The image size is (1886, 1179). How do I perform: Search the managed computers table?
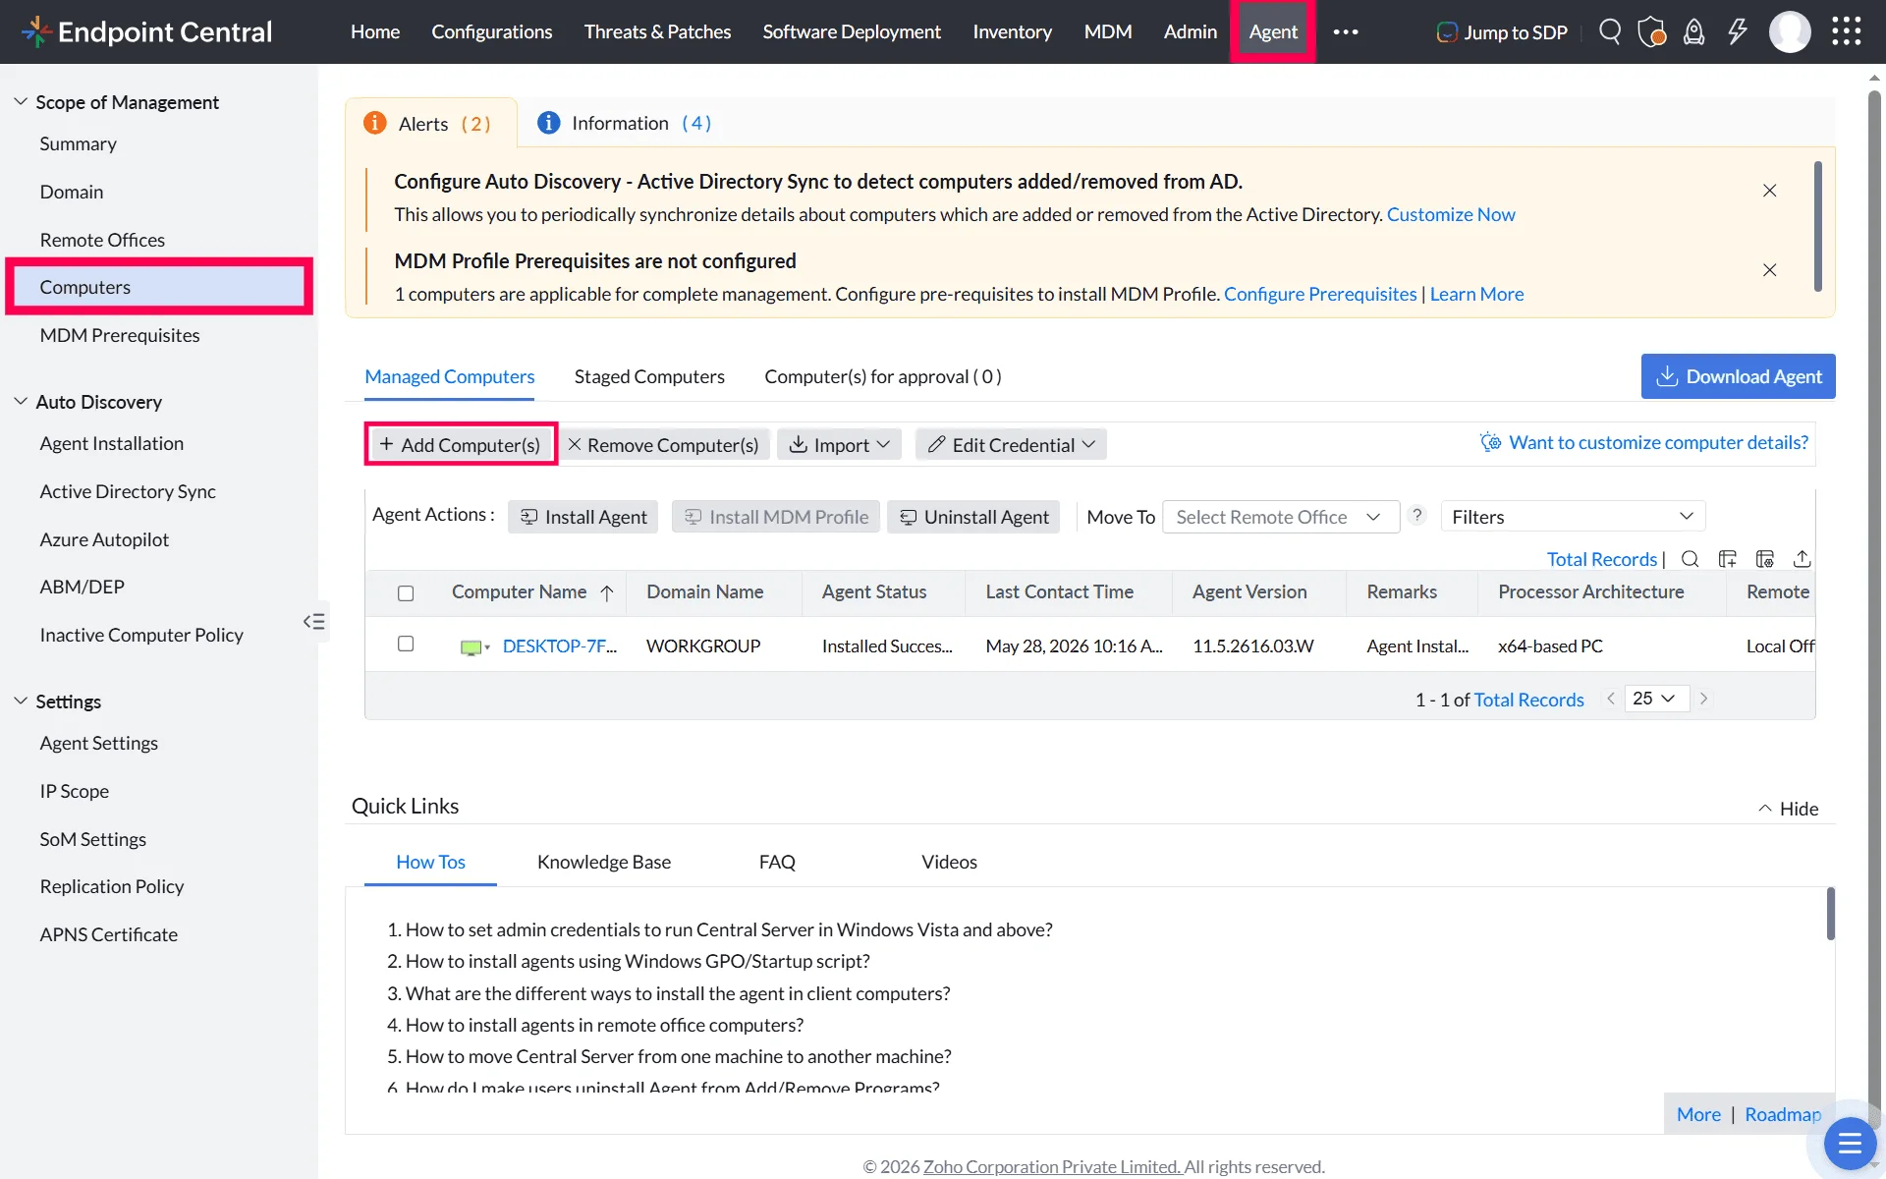[1691, 559]
